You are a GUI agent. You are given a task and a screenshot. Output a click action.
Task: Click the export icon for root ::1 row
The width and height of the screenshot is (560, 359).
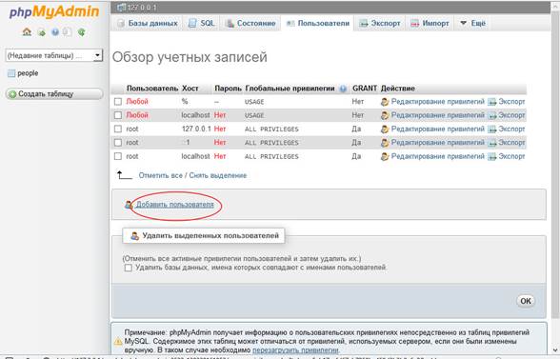click(492, 143)
